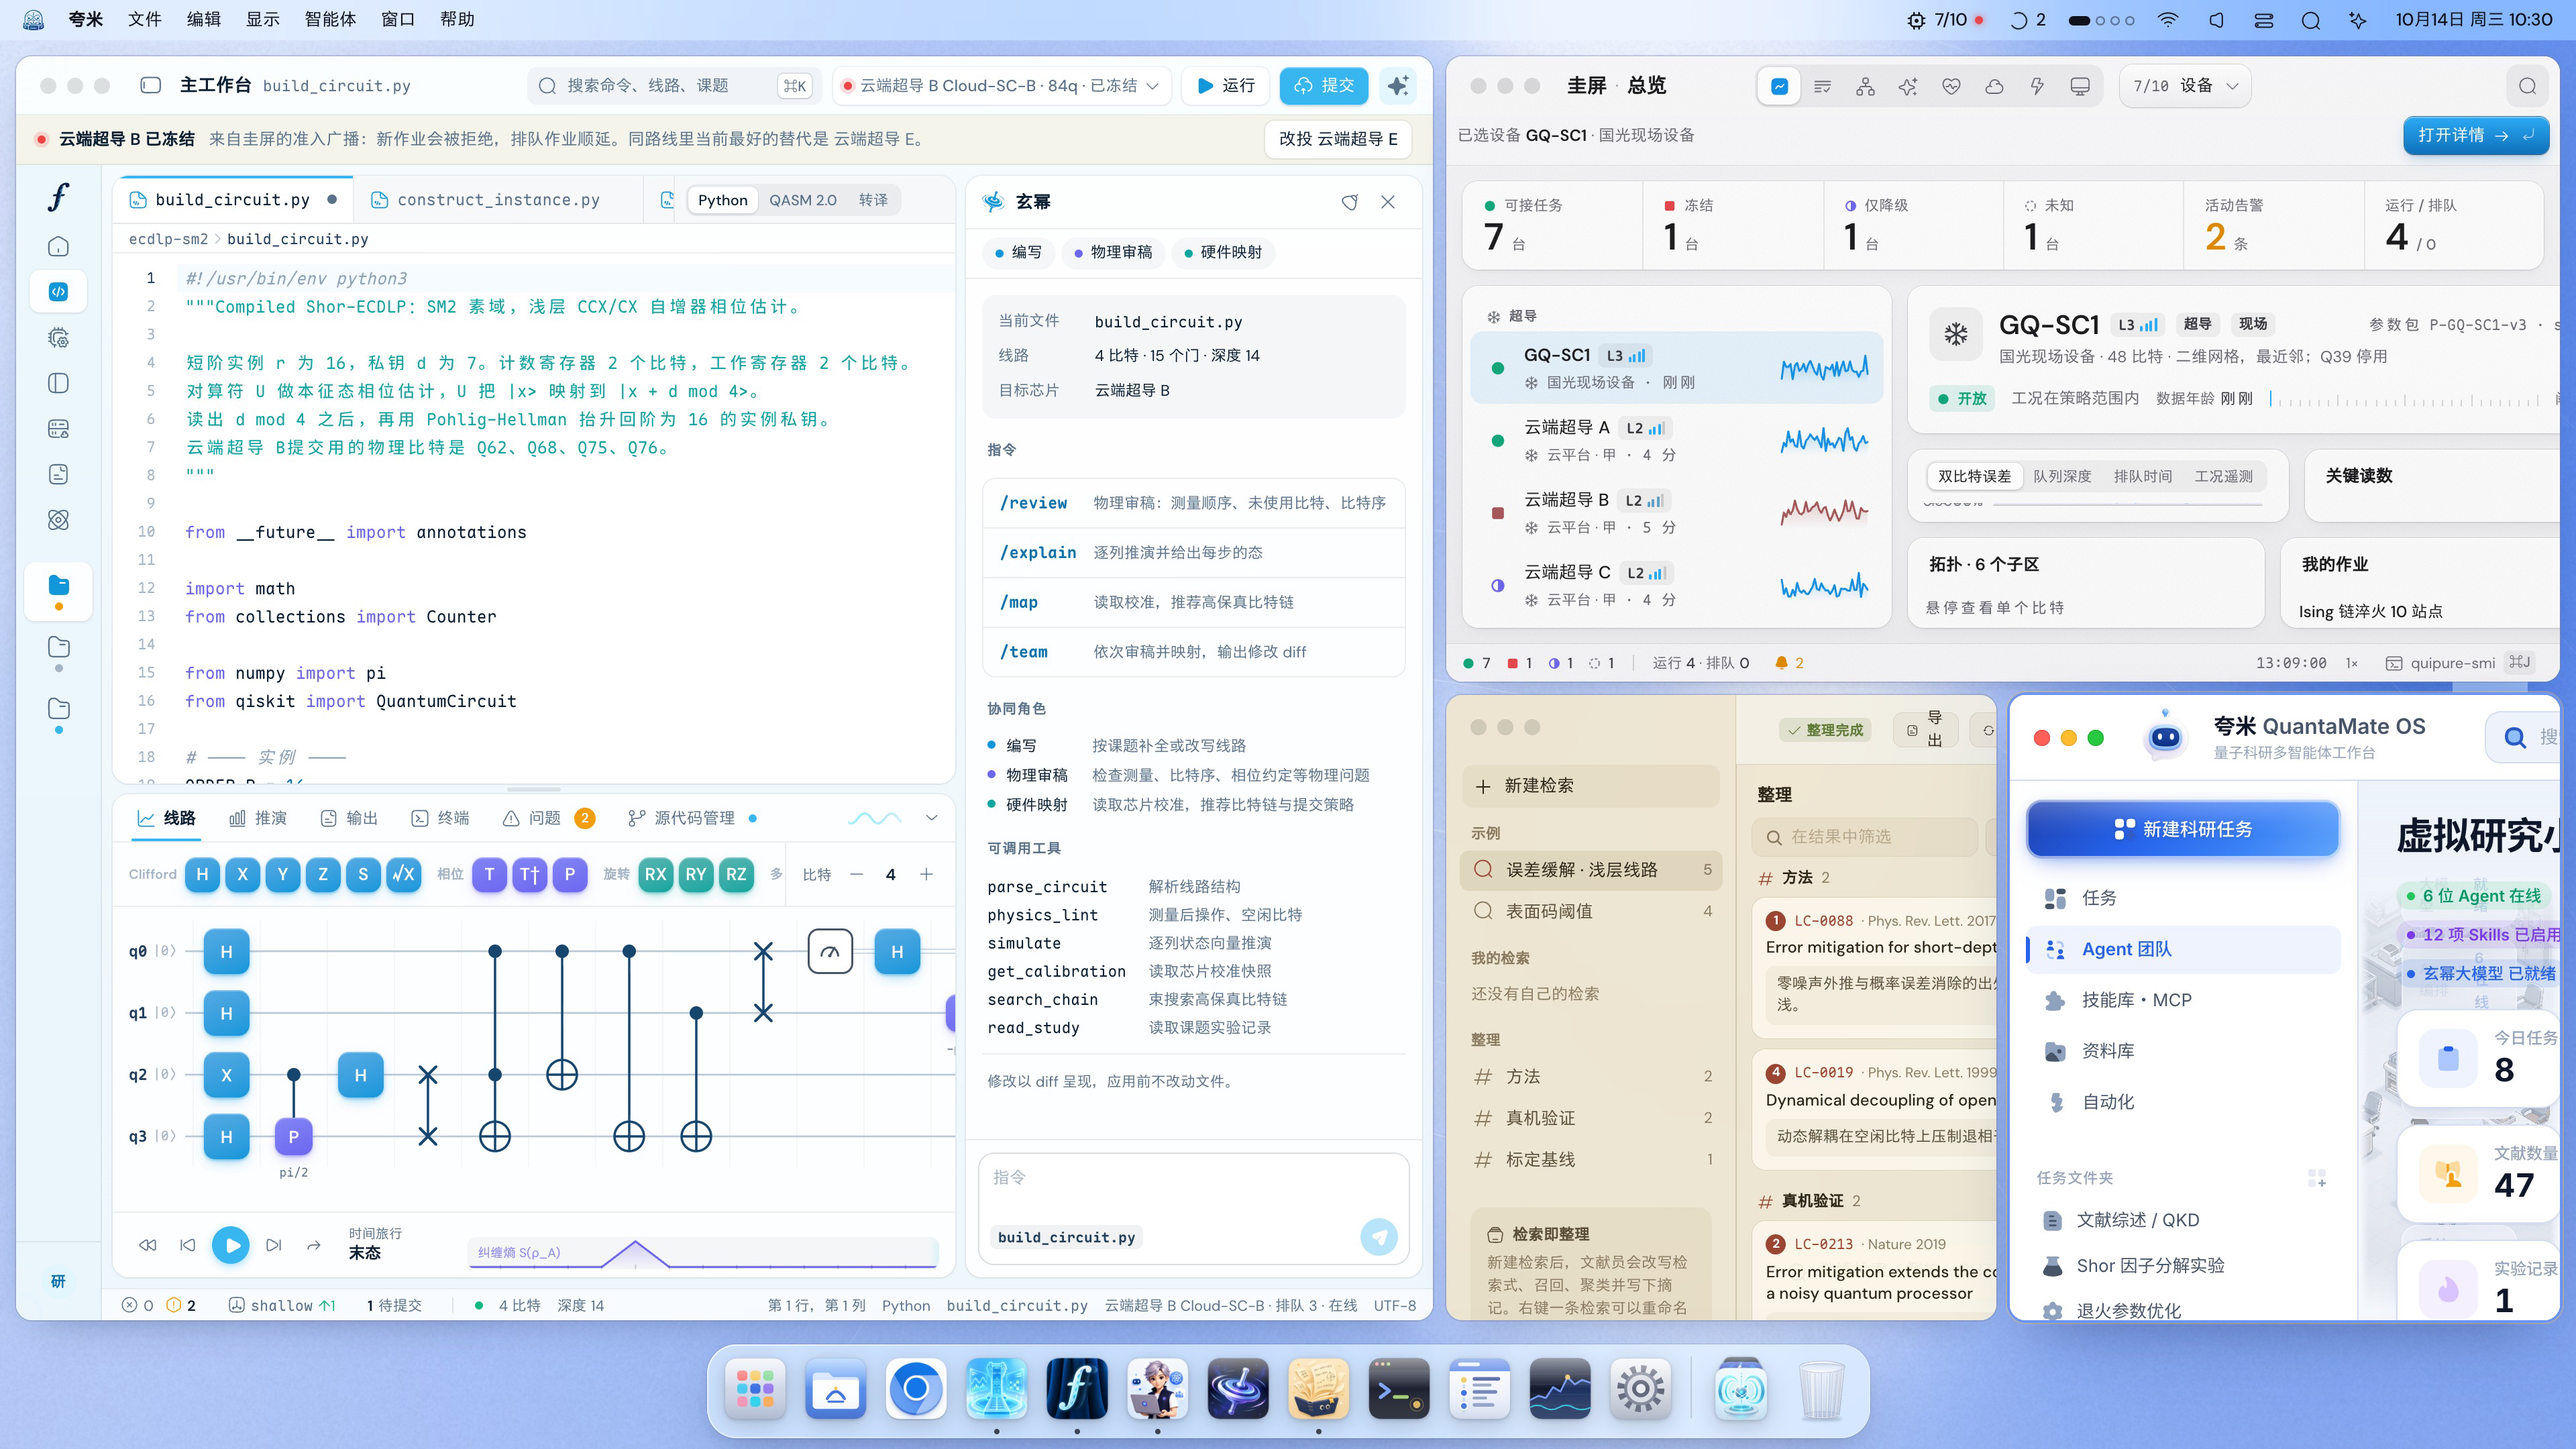Expand 任务文件夹 options in QuantaMate OS

(2316, 1178)
